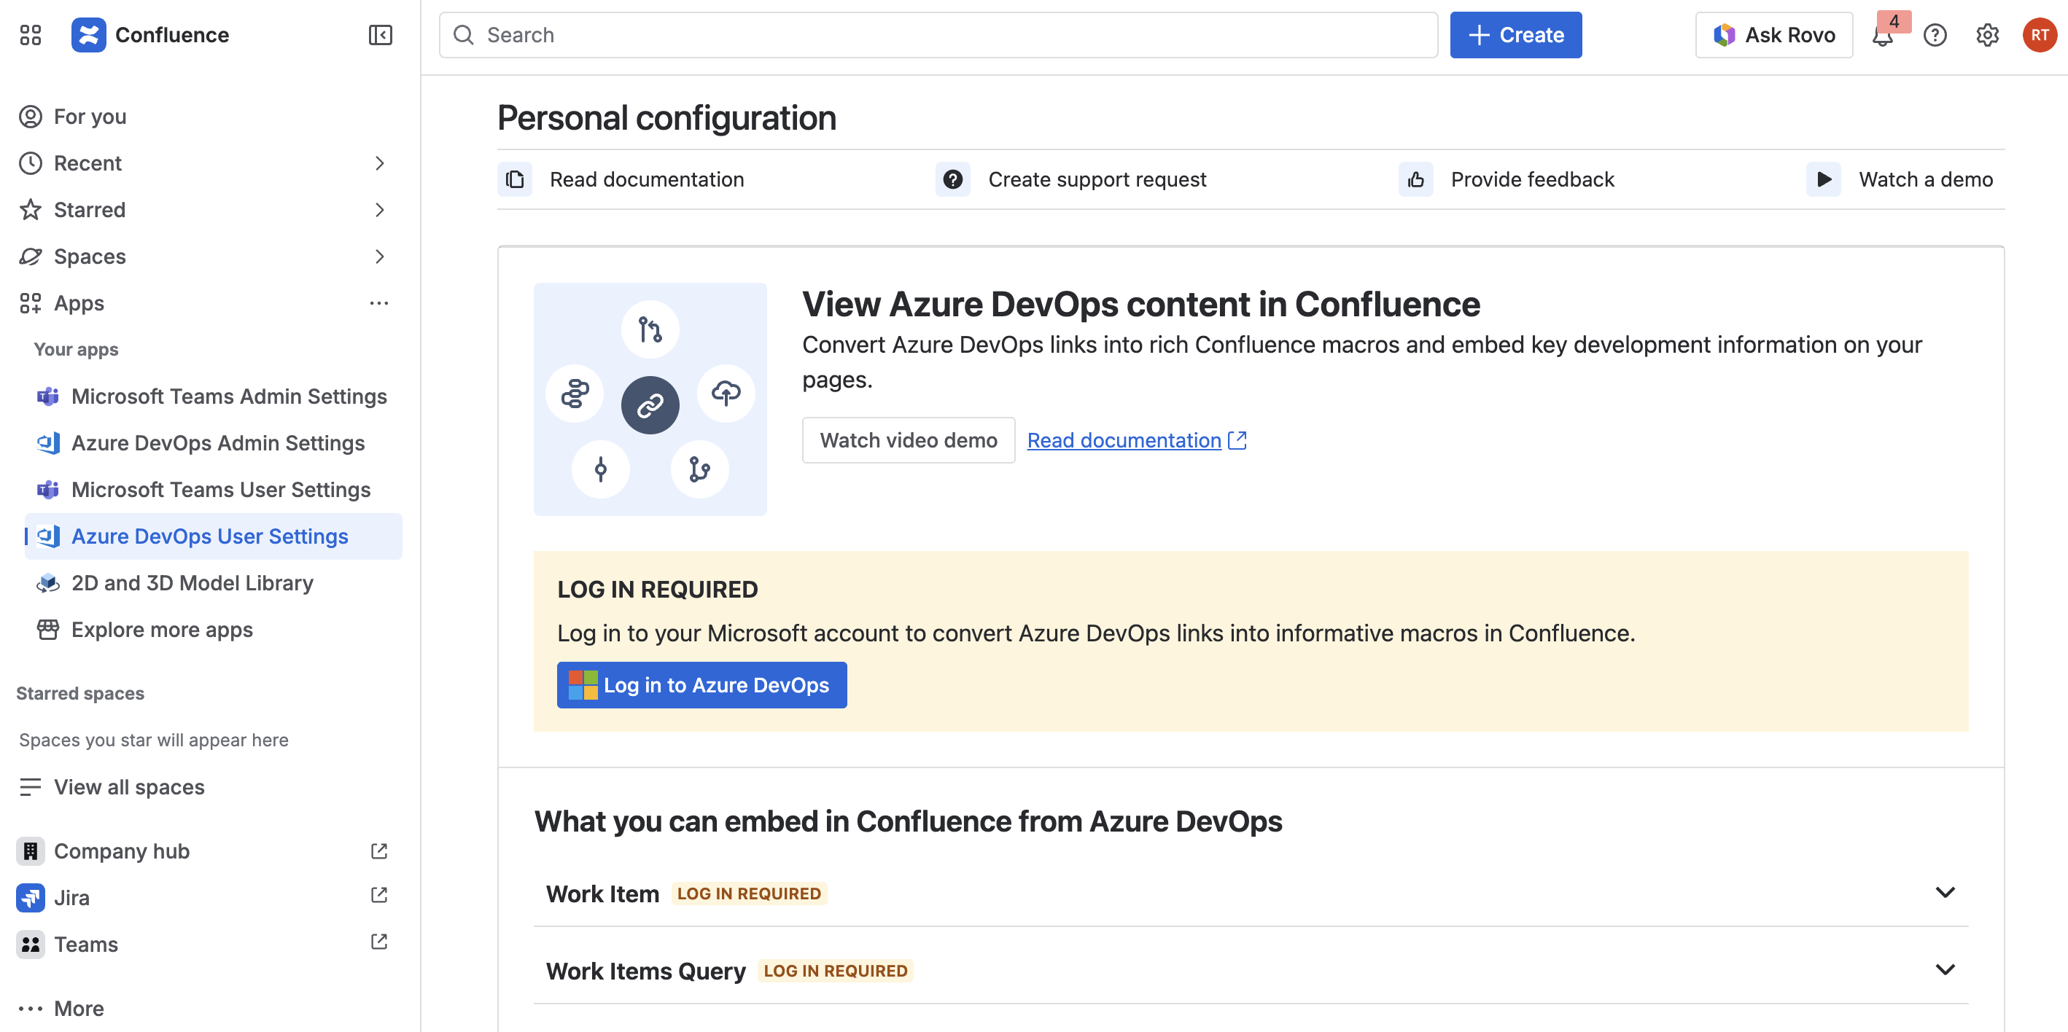Viewport: 2068px width, 1032px height.
Task: Click Watch video demo button
Action: [x=909, y=439]
